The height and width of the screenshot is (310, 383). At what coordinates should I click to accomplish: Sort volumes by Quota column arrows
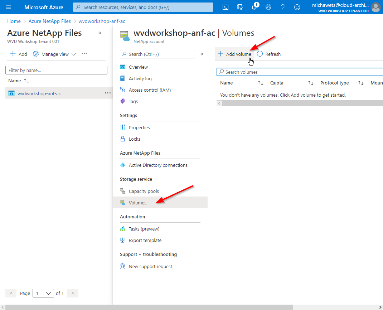[x=310, y=83]
